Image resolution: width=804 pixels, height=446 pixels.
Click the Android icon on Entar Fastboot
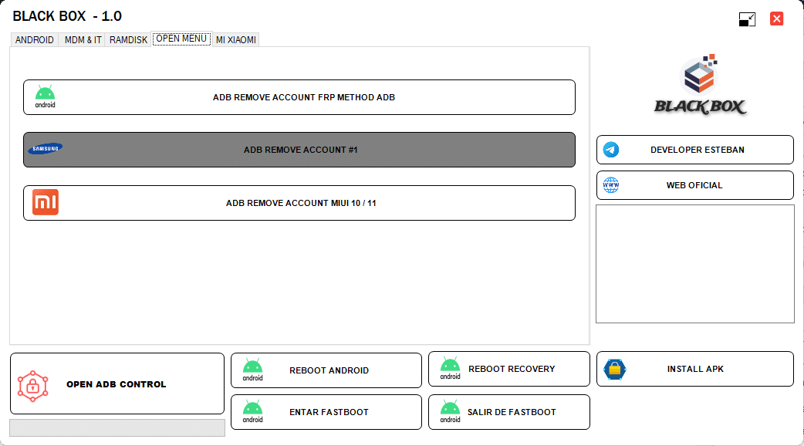(251, 411)
